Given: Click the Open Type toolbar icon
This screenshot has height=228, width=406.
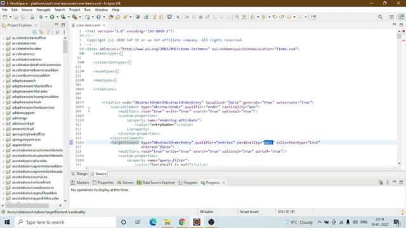Looking at the screenshot, I should (111, 17).
